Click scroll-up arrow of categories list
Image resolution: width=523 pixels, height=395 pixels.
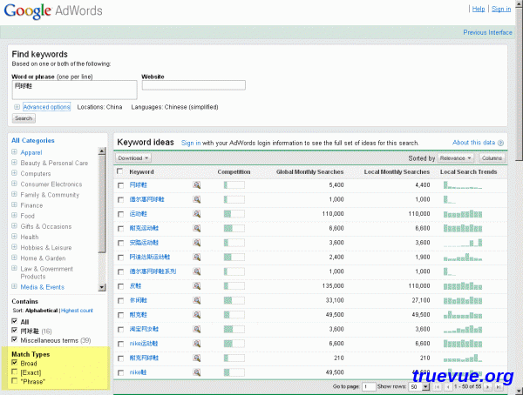(102, 151)
